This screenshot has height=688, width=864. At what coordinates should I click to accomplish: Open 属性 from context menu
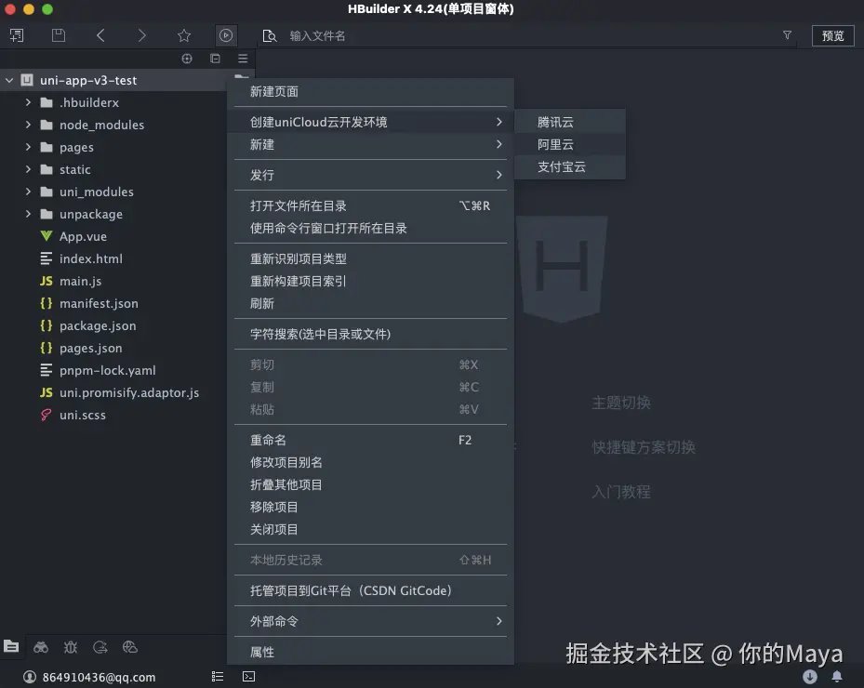tap(370, 652)
